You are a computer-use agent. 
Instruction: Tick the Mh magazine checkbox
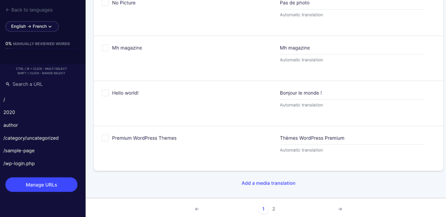pos(105,48)
